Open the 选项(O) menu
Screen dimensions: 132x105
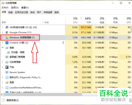[x=15, y=8]
